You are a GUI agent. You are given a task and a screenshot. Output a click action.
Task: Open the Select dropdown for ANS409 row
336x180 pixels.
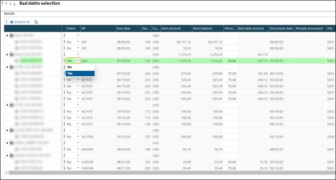point(78,150)
